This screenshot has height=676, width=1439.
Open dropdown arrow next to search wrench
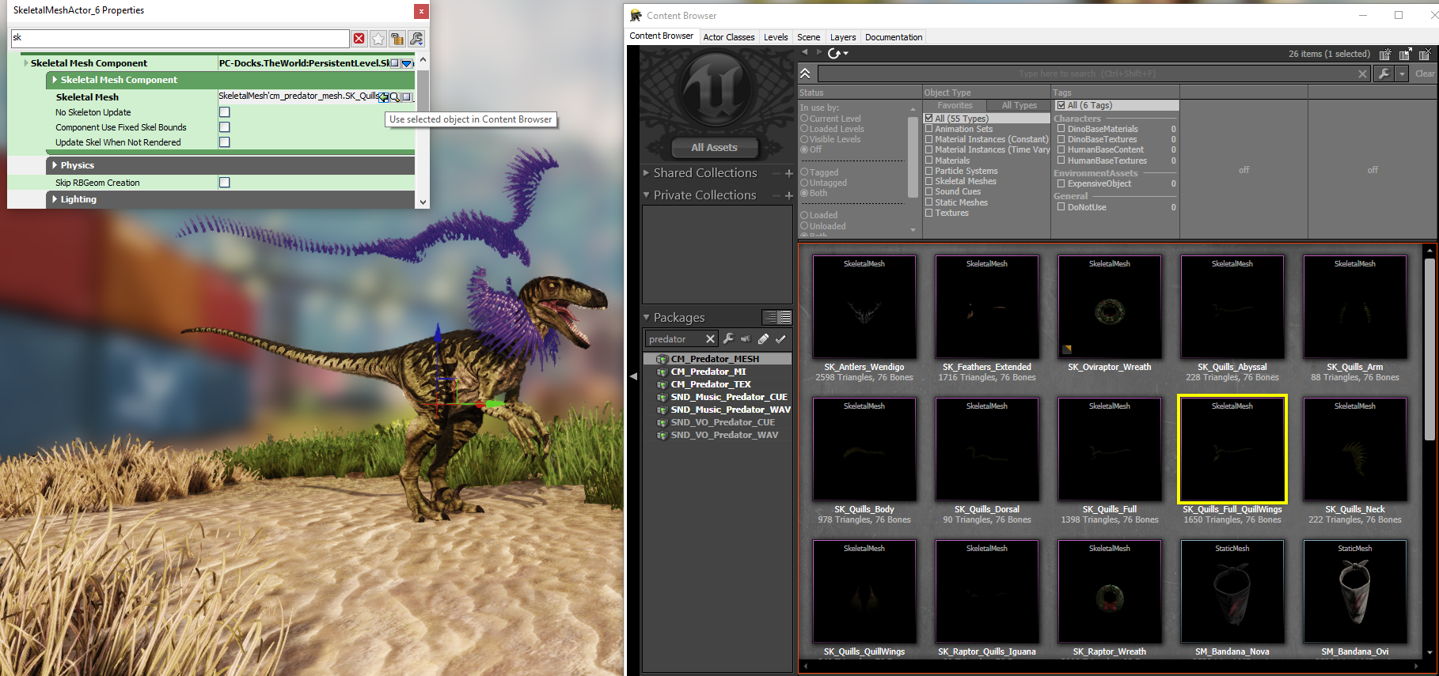click(1402, 74)
